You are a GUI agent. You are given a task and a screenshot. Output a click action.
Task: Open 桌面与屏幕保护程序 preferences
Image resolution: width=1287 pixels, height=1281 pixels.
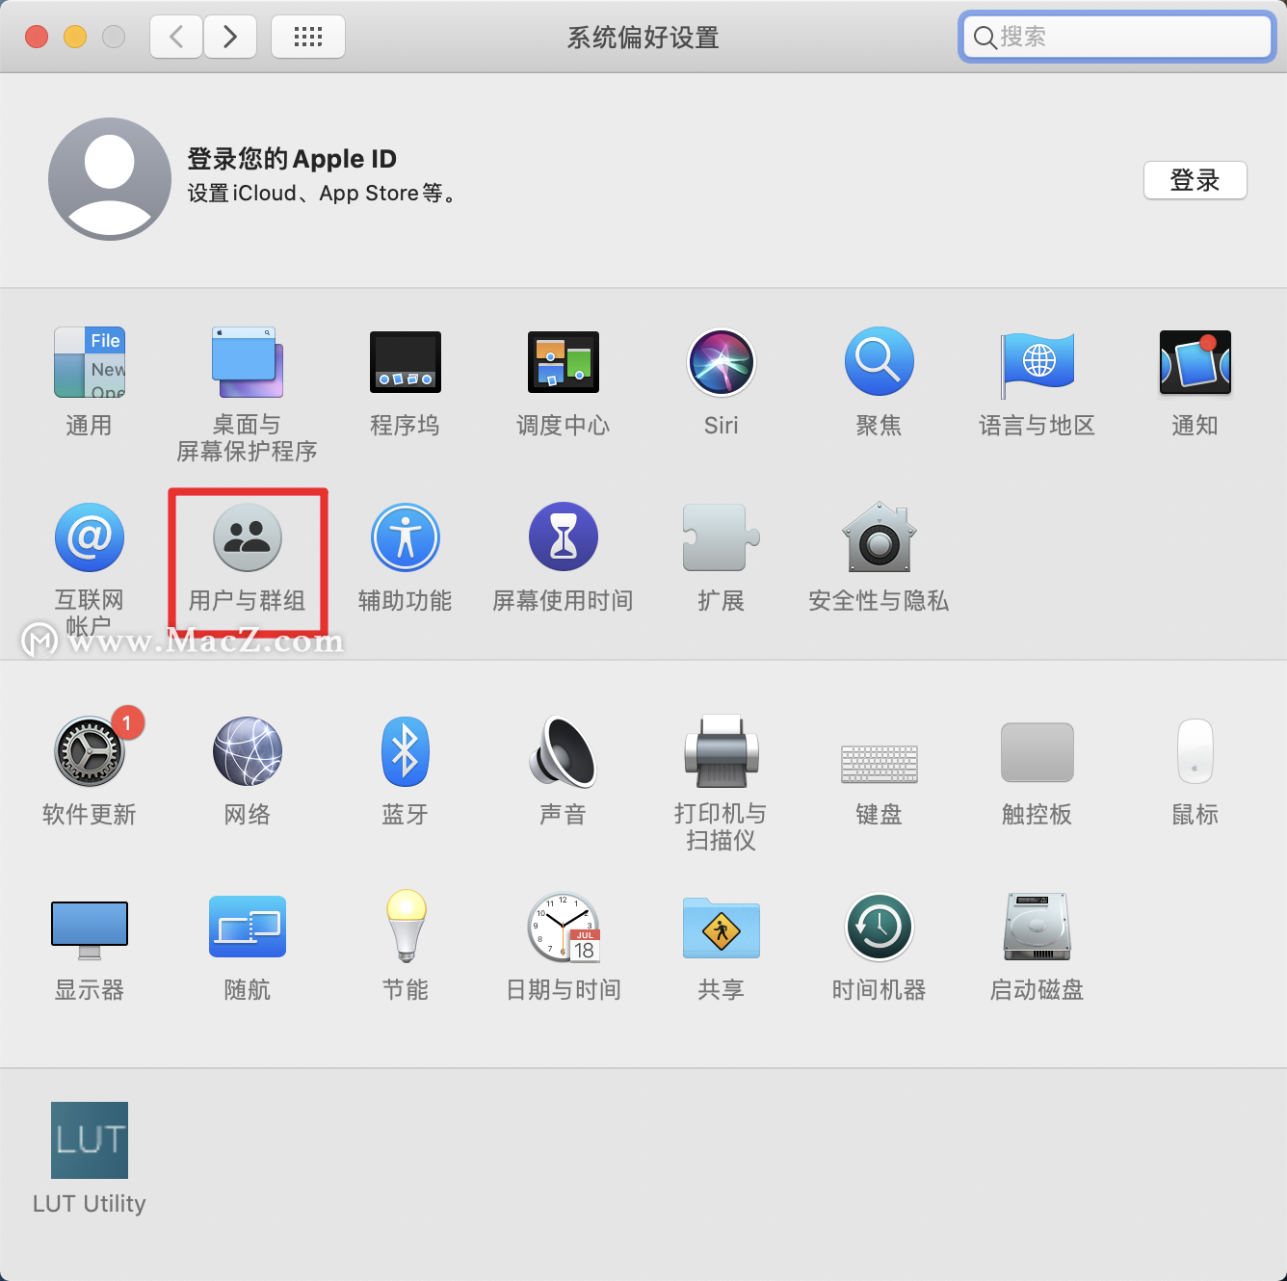point(247,362)
